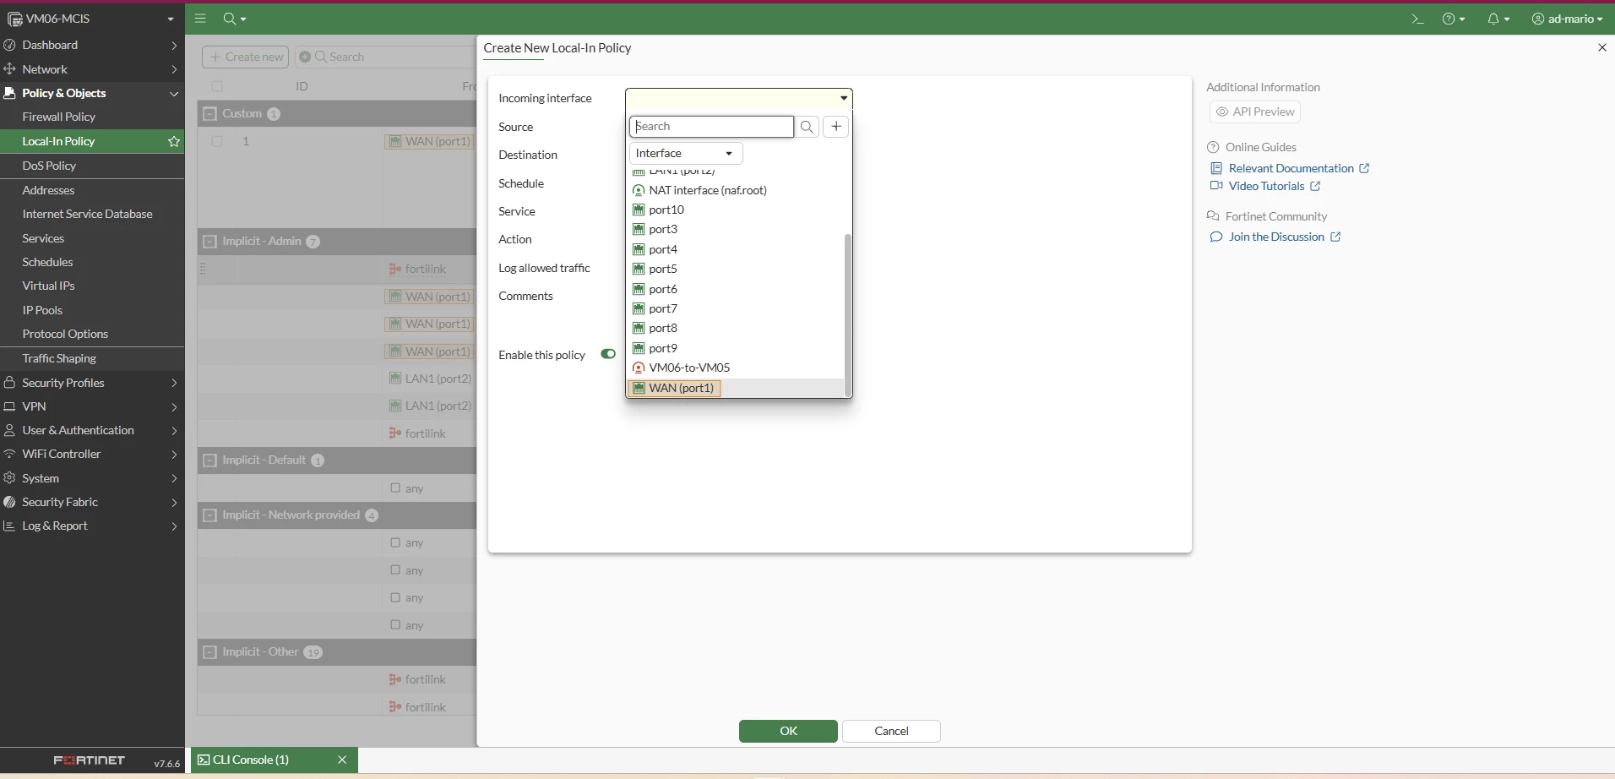This screenshot has height=779, width=1615.
Task: Open the VM06-MCIS device dropdown
Action: coord(92,19)
